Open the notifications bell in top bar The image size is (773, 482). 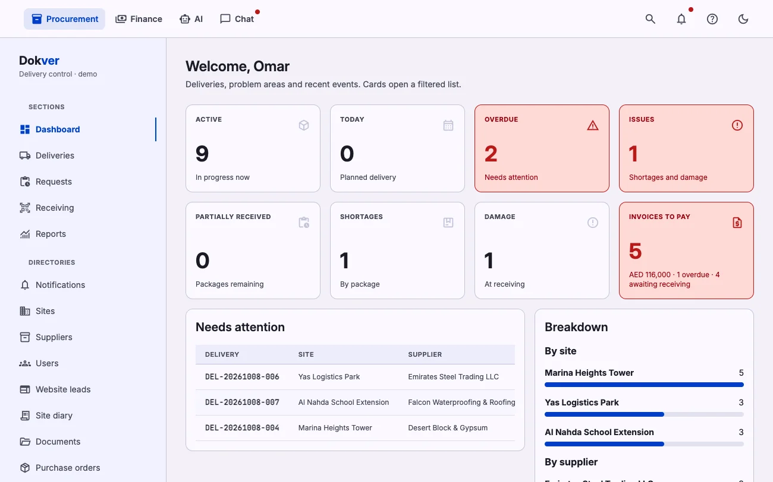coord(681,19)
